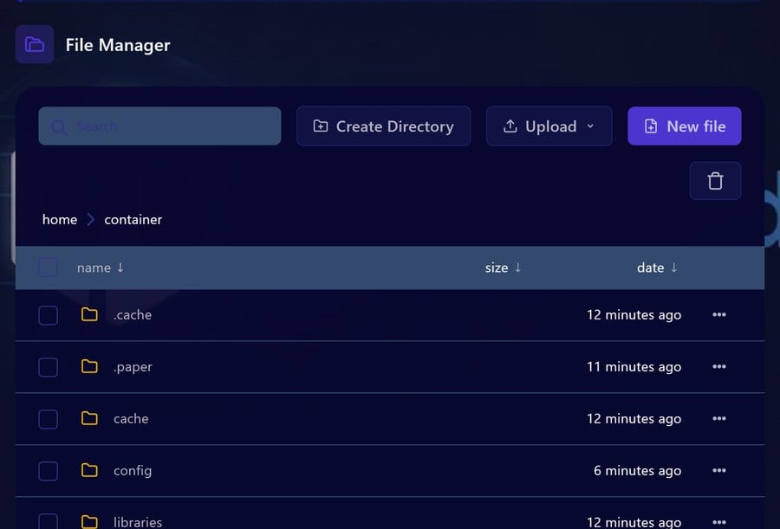The height and width of the screenshot is (529, 780).
Task: Sort by date using arrow icon
Action: (x=673, y=268)
